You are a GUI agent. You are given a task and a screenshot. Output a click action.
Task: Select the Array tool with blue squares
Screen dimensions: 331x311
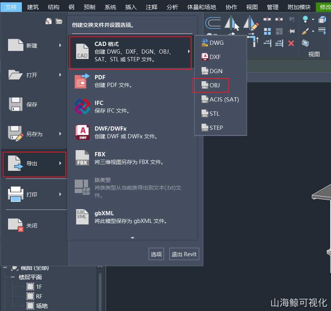tap(267, 31)
